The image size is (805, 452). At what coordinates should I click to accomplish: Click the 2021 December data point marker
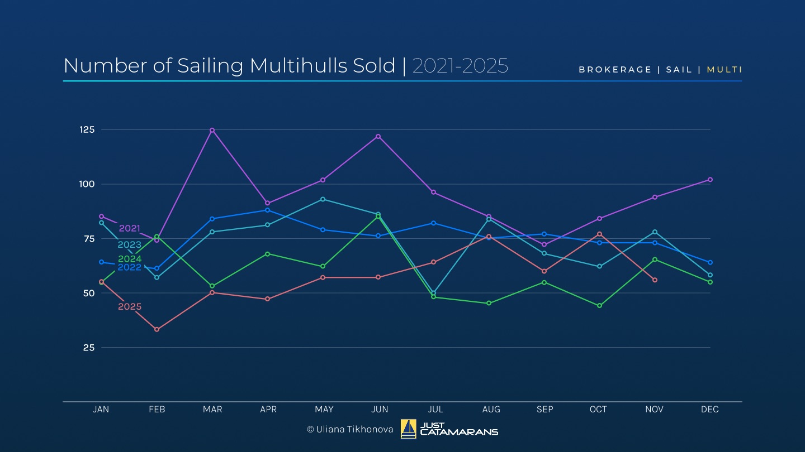tap(710, 180)
